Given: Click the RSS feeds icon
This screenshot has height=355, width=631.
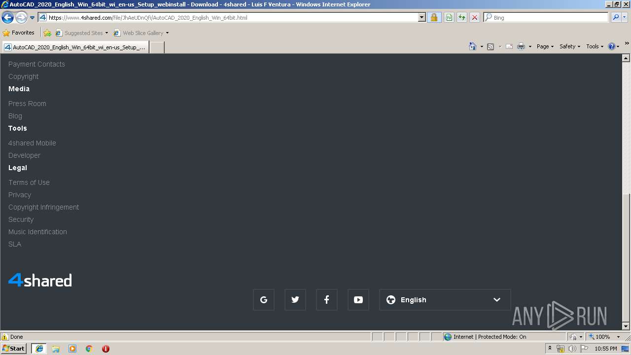Looking at the screenshot, I should point(491,46).
